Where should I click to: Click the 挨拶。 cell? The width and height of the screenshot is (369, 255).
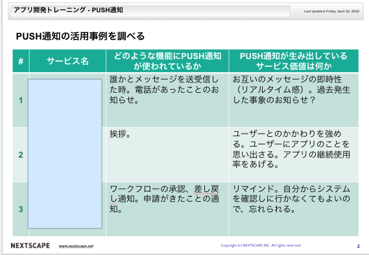coord(167,154)
